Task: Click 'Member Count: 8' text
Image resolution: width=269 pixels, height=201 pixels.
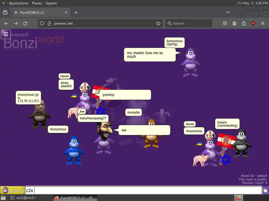Action: click(254, 183)
